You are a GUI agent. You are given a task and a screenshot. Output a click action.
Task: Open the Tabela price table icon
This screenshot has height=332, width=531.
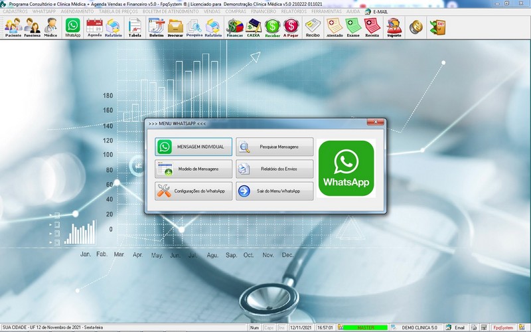pyautogui.click(x=135, y=27)
